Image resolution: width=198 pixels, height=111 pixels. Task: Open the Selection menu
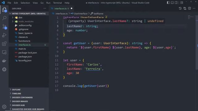click(x=25, y=3)
